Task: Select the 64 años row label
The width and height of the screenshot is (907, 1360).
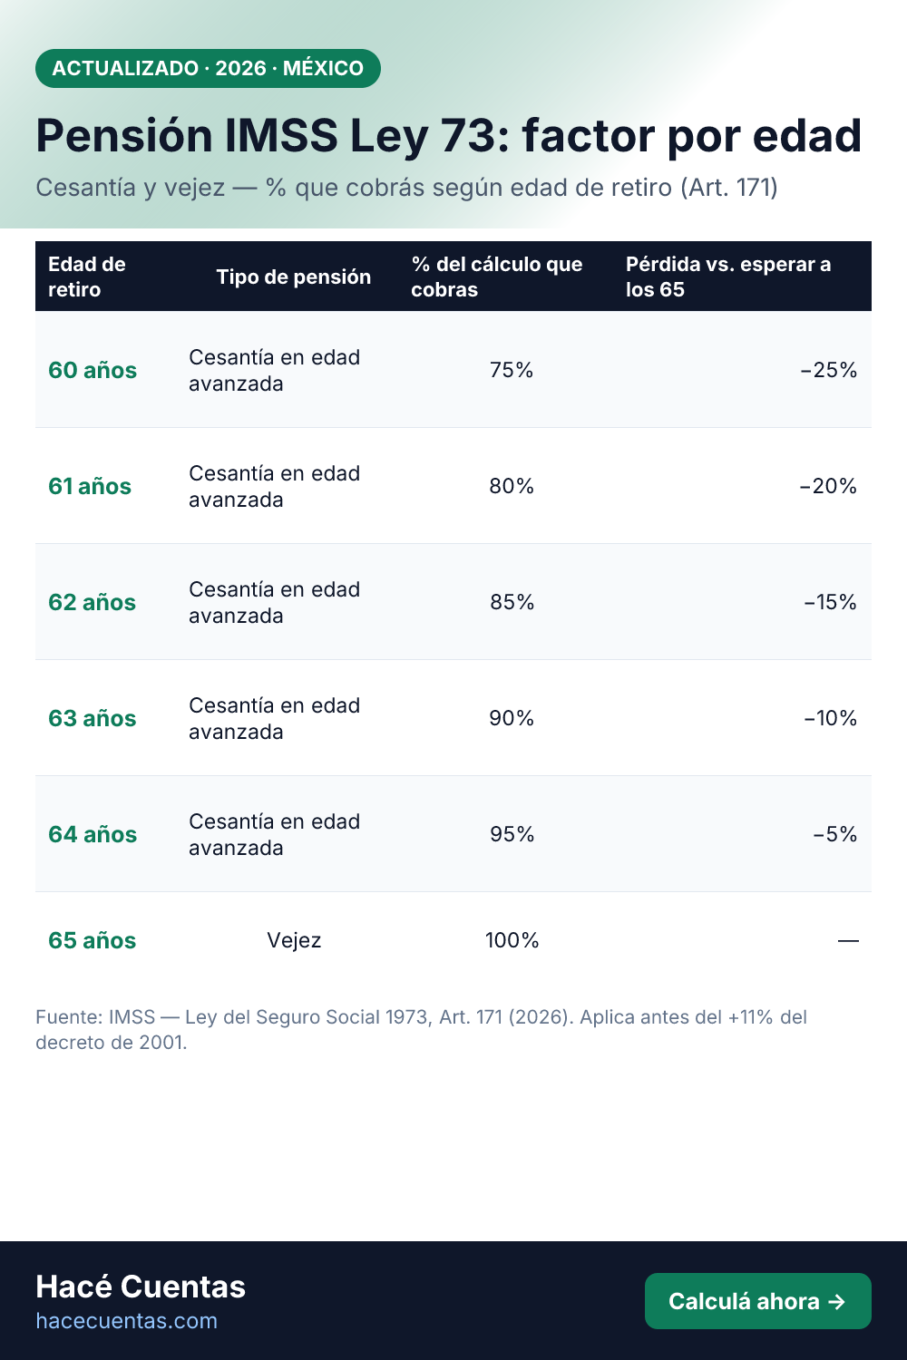Action: click(93, 834)
